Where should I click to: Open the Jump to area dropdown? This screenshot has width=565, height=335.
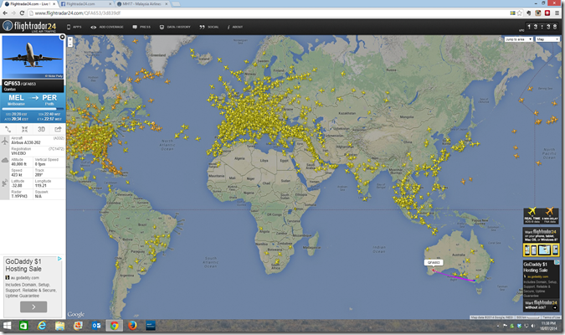pos(518,39)
